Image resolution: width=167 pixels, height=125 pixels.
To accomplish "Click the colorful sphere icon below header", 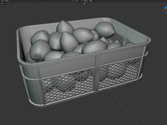I will [85, 3].
